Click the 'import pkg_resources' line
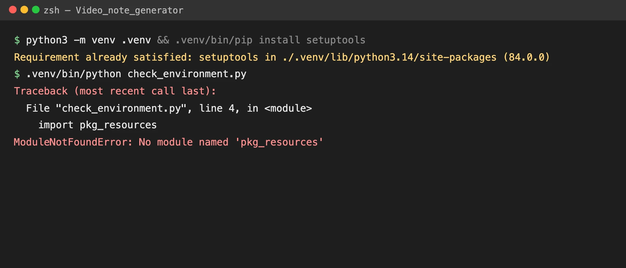Screen dimensions: 626x268 pos(97,125)
